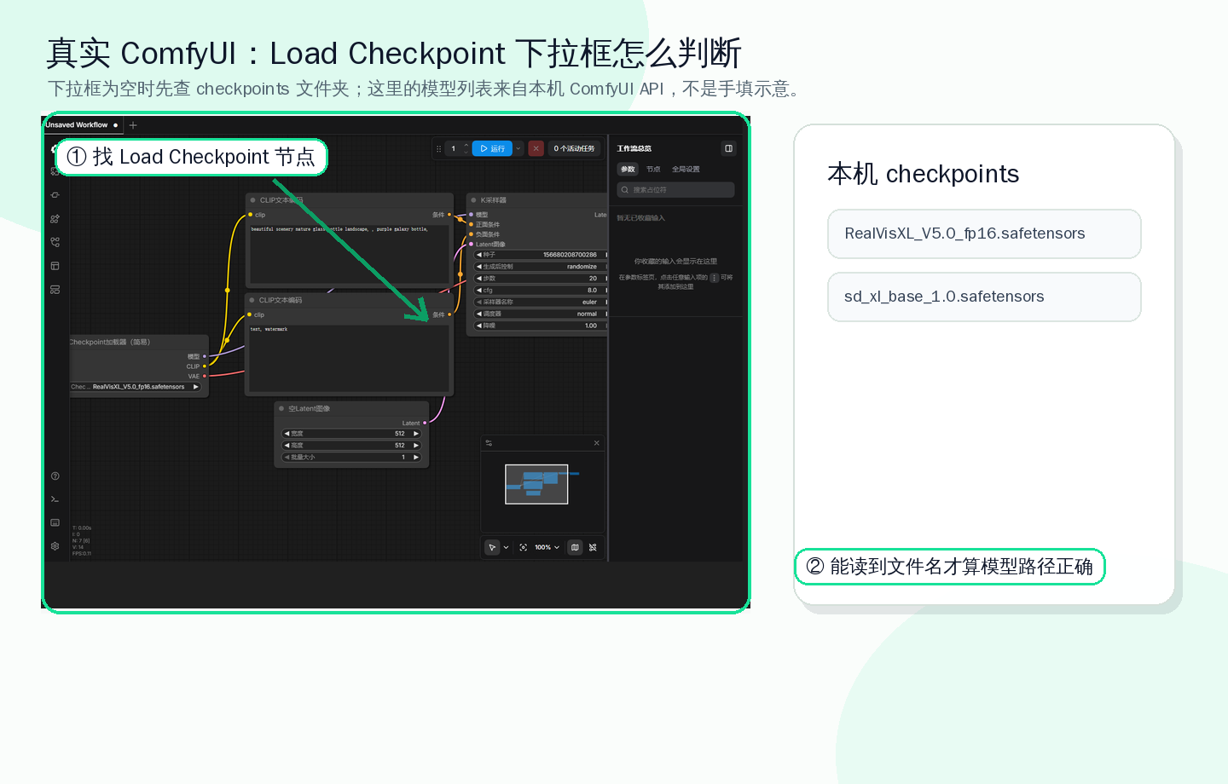1228x784 pixels.
Task: Decrease 种子 with left arrow
Action: [479, 255]
